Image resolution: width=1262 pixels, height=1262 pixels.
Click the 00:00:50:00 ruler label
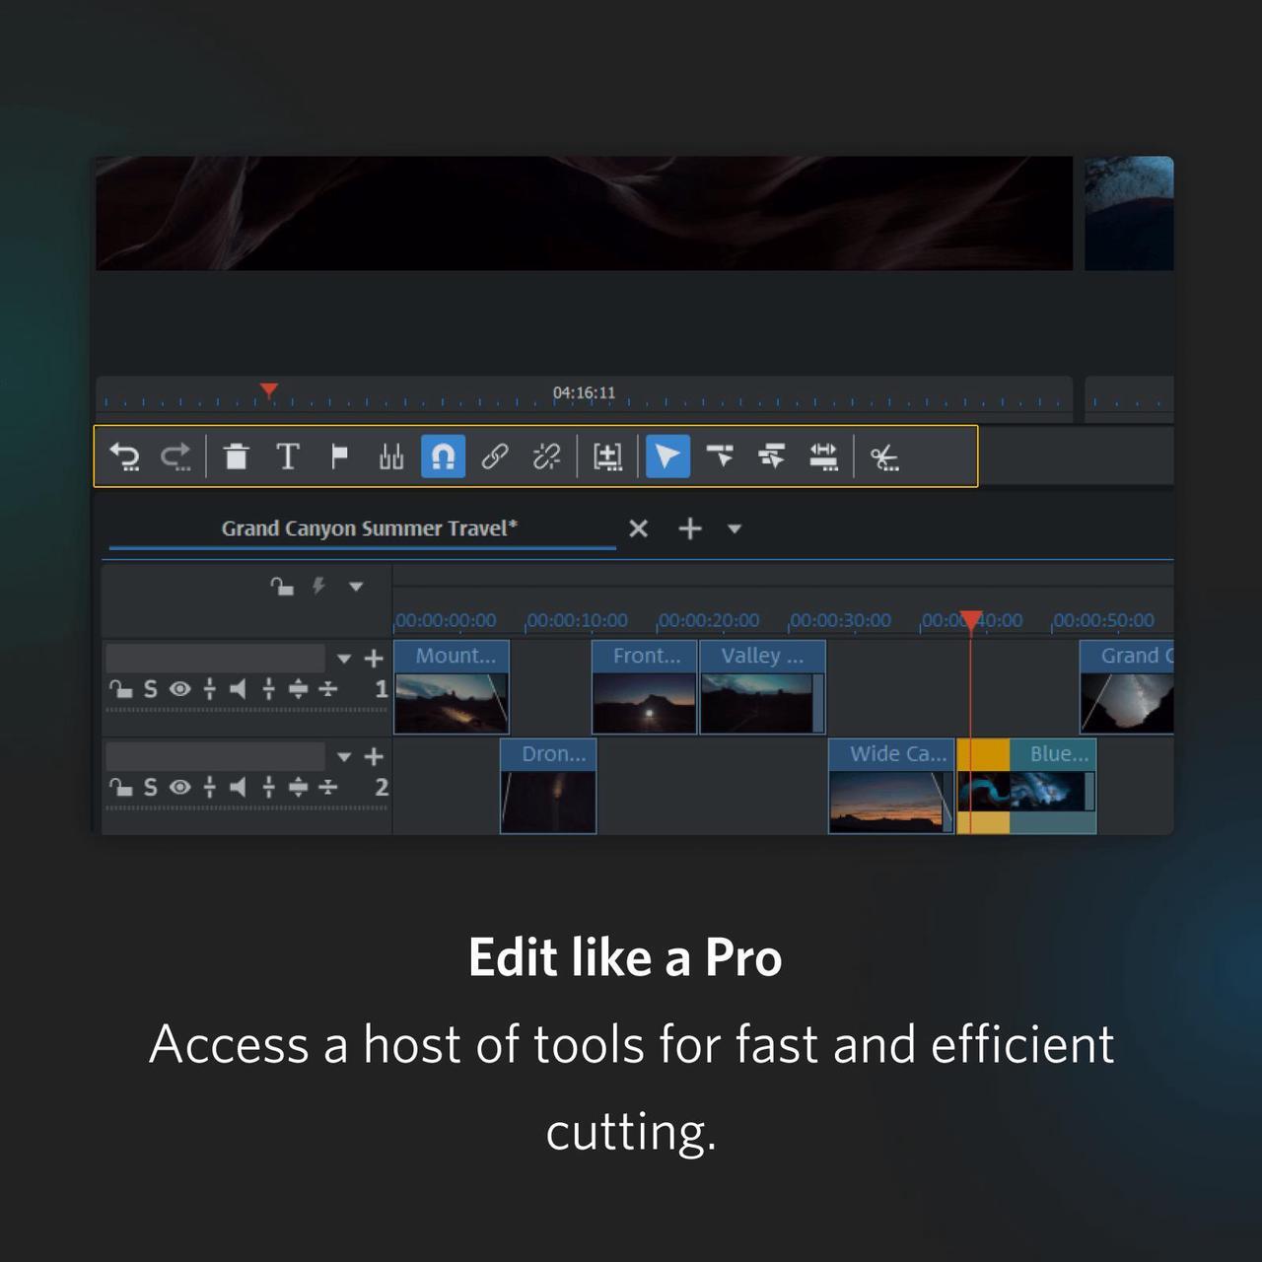1104,620
